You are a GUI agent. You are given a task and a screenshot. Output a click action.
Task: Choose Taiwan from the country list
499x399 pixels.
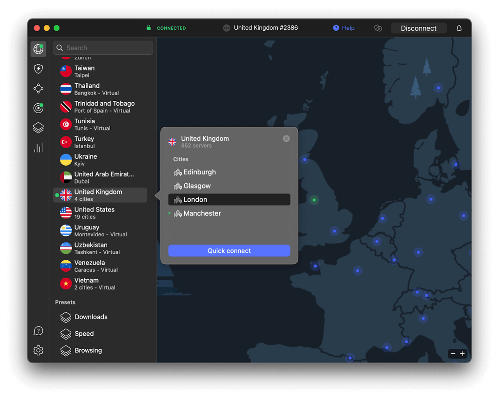tap(100, 71)
